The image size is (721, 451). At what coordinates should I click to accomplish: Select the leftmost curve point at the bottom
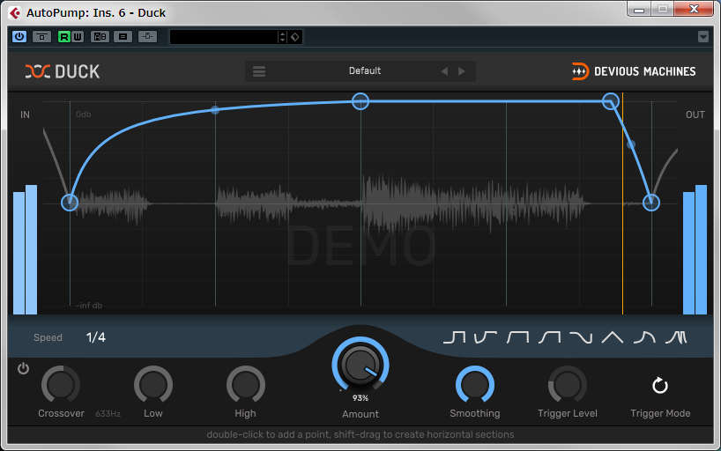pos(70,203)
